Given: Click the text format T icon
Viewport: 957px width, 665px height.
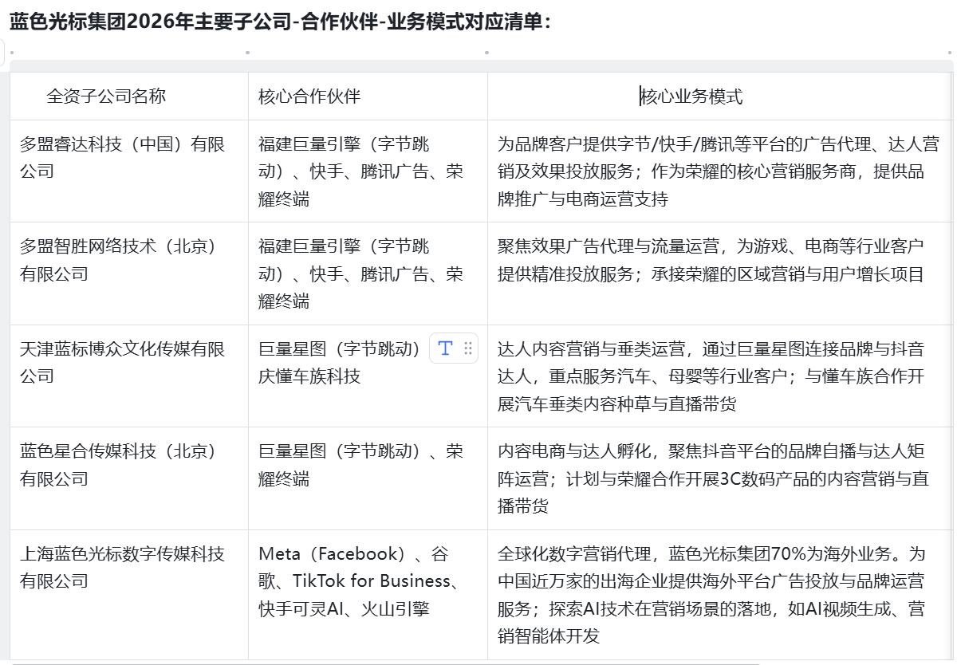Looking at the screenshot, I should 445,348.
